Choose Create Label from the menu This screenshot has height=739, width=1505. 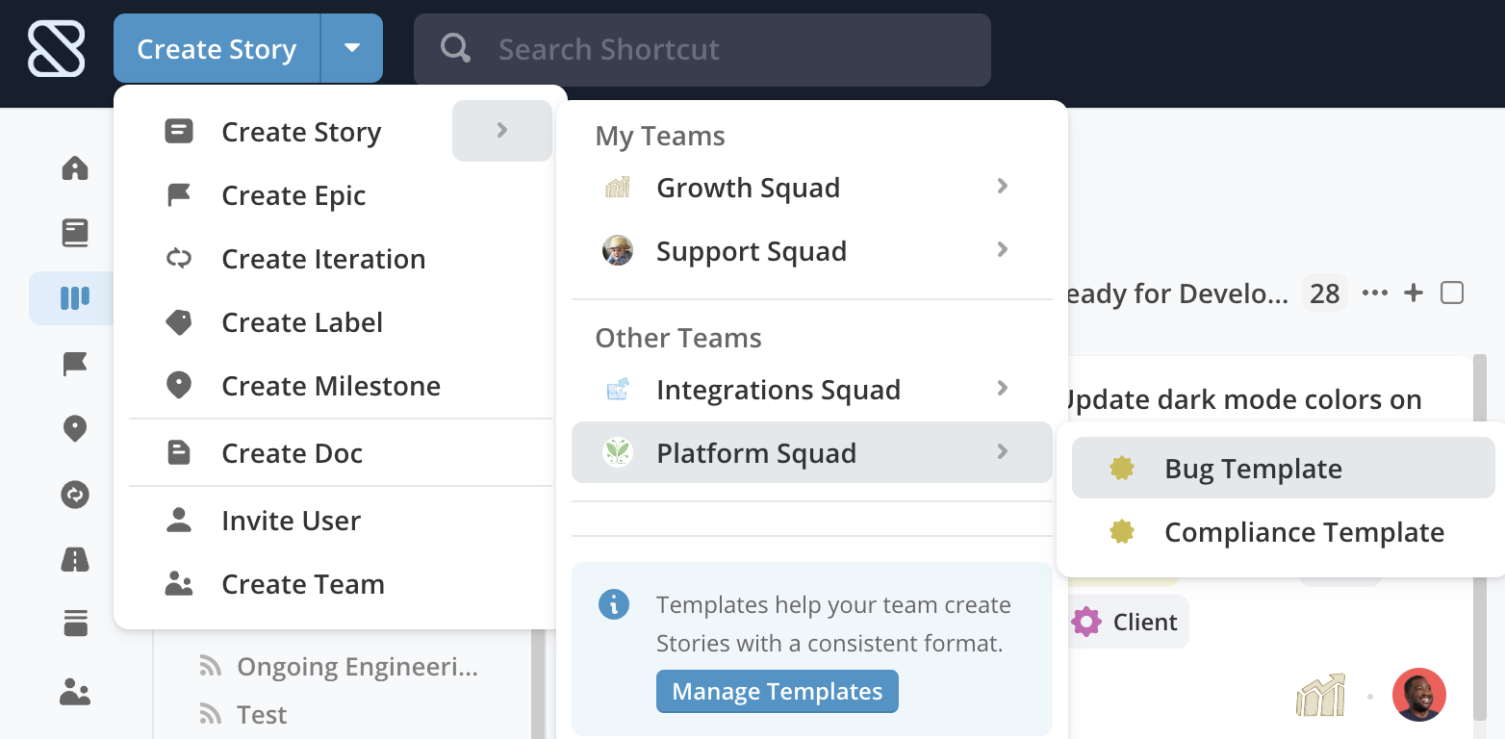[341, 322]
